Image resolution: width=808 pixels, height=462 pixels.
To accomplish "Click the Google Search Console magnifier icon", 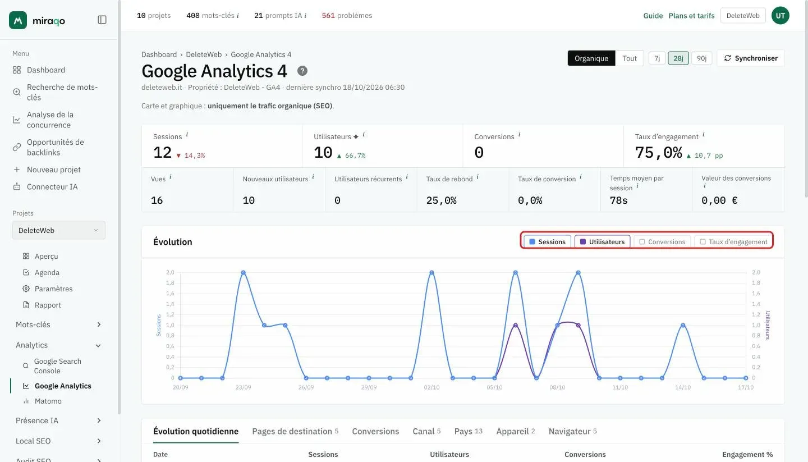I will click(26, 365).
